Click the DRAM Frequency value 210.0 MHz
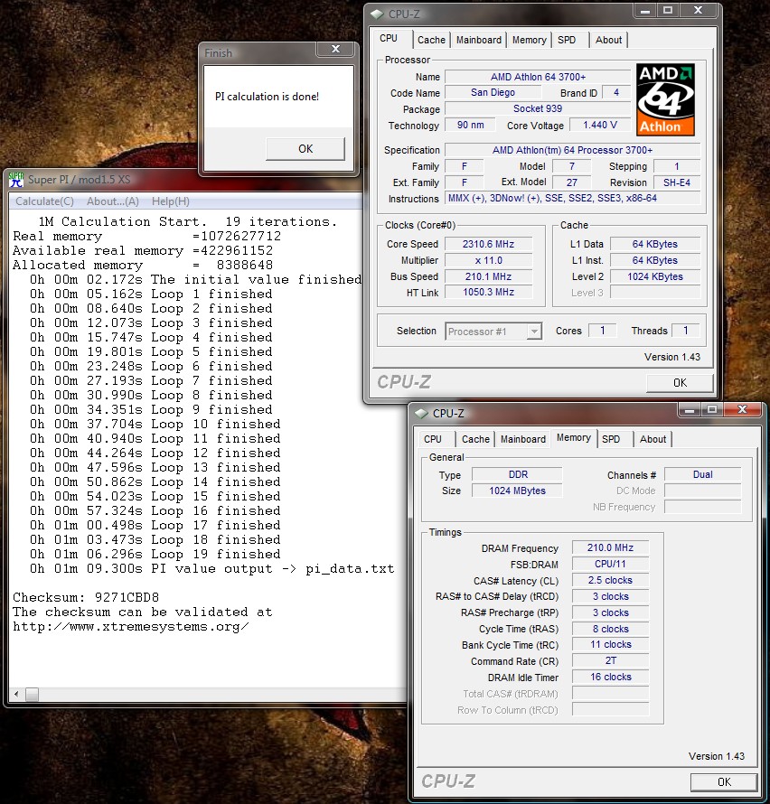Image resolution: width=770 pixels, height=804 pixels. [610, 547]
